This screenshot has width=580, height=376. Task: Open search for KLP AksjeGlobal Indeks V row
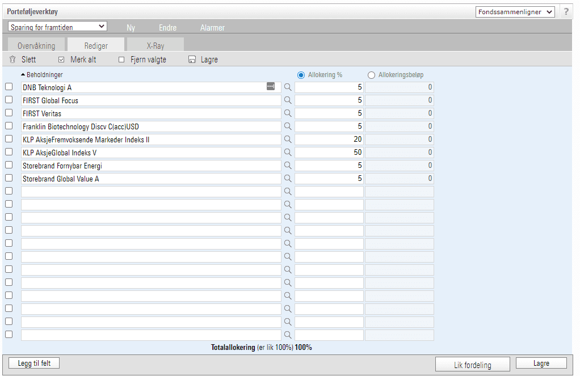coord(287,153)
